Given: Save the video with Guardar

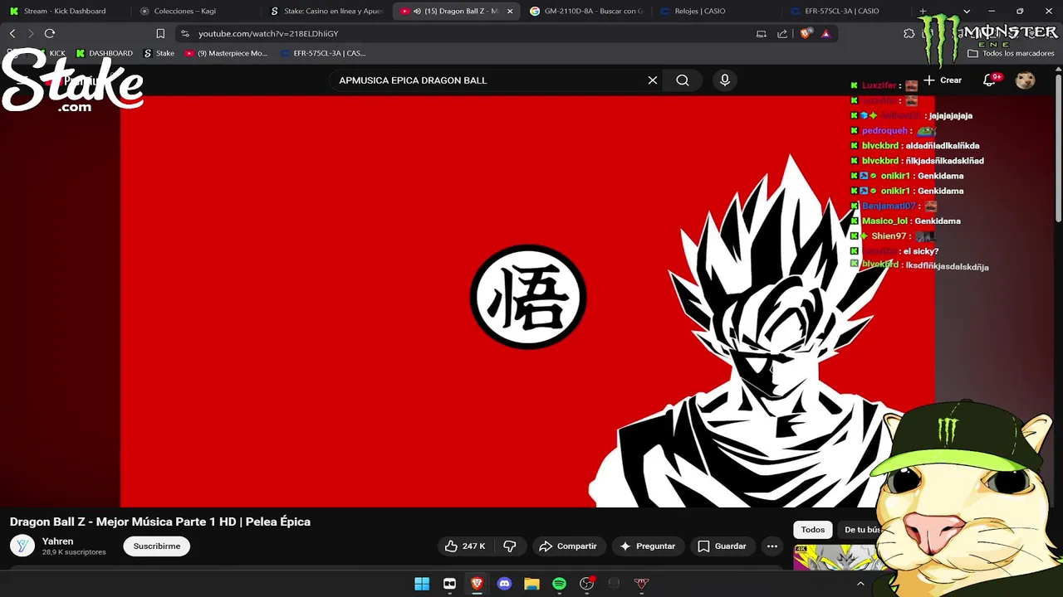Looking at the screenshot, I should point(722,546).
